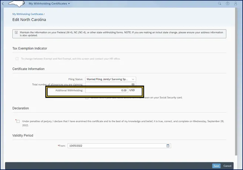The image size is (243, 170).
Task: Click the Tax Exemption Indicator heading
Action: (x=30, y=49)
